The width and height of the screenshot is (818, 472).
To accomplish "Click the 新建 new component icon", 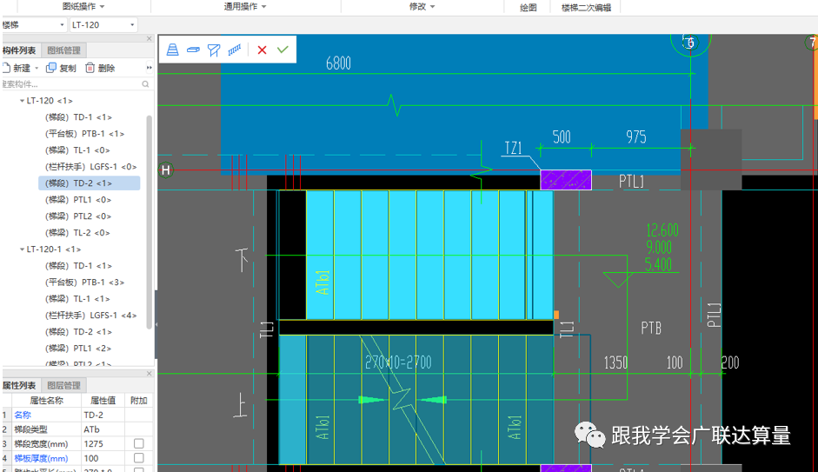I will (x=6, y=68).
